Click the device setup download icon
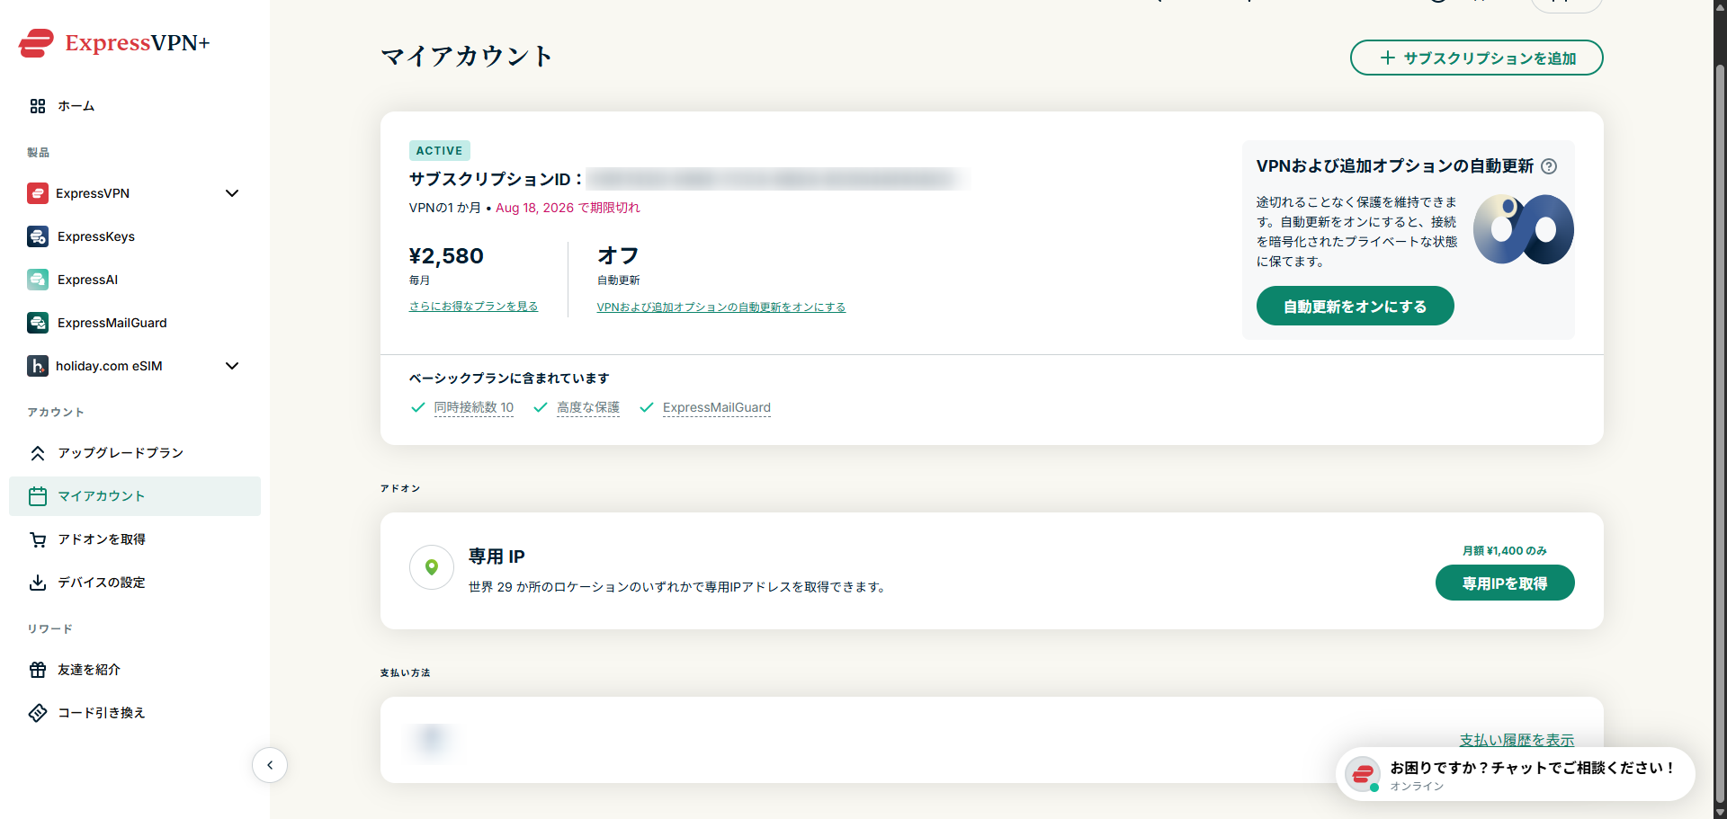 pyautogui.click(x=38, y=583)
